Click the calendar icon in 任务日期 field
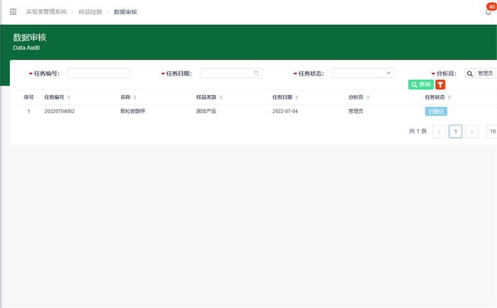The width and height of the screenshot is (497, 308). tap(256, 73)
